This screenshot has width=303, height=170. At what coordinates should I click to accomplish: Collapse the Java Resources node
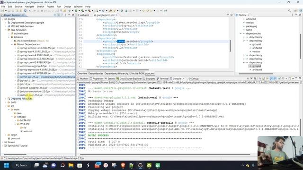click(x=6, y=30)
